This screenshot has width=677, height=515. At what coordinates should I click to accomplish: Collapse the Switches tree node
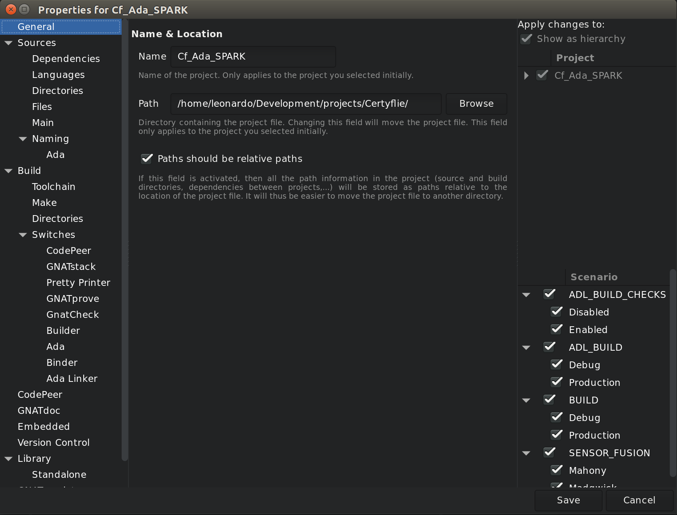tap(23, 235)
